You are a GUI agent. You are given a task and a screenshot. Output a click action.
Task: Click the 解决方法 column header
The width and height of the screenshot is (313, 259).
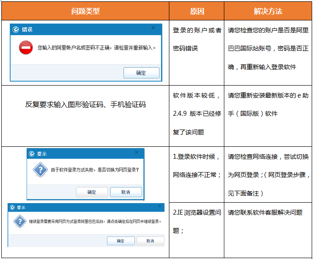(268, 11)
